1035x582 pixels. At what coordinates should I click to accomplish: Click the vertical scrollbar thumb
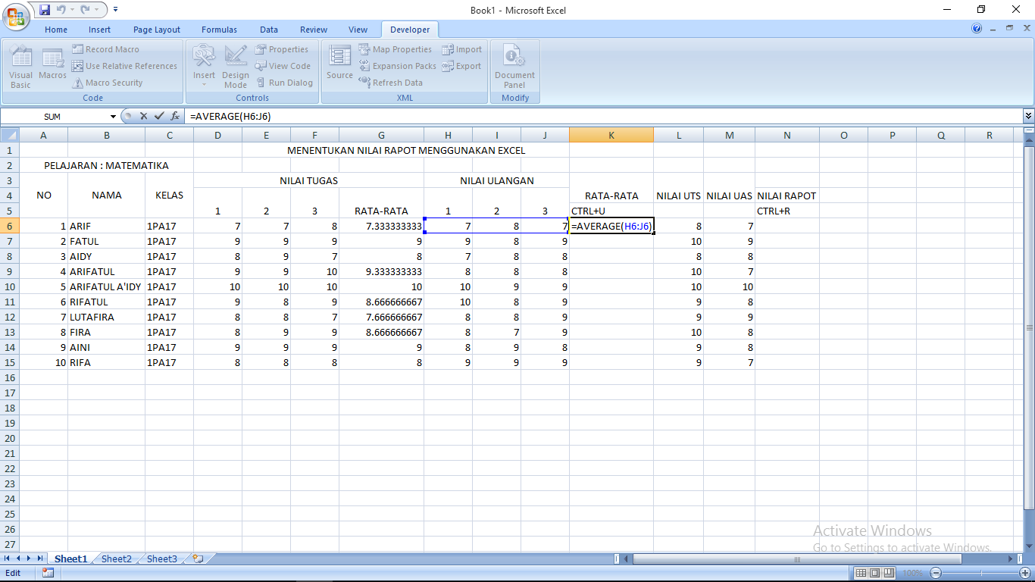1029,328
